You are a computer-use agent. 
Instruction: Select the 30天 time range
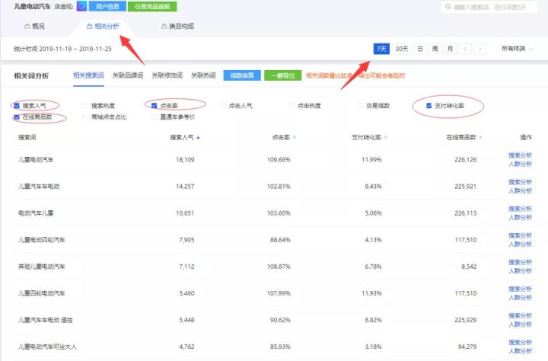coord(402,49)
